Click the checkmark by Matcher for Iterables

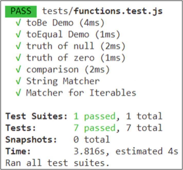18,92
